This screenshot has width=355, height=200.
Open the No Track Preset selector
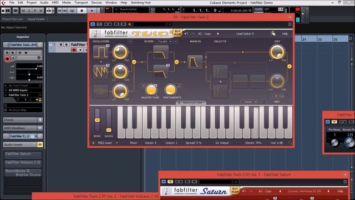23,86
